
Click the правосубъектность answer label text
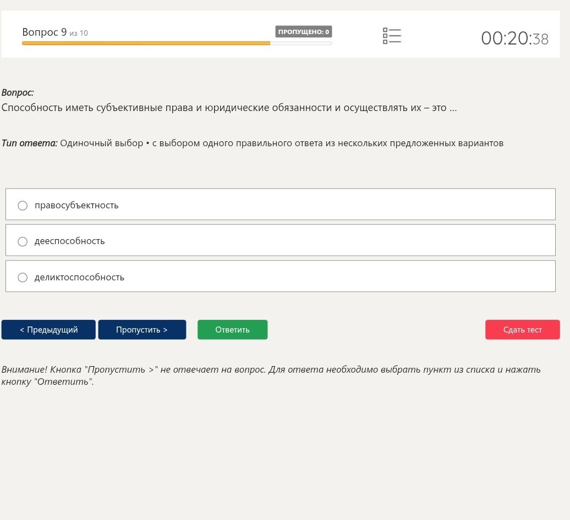pyautogui.click(x=76, y=206)
